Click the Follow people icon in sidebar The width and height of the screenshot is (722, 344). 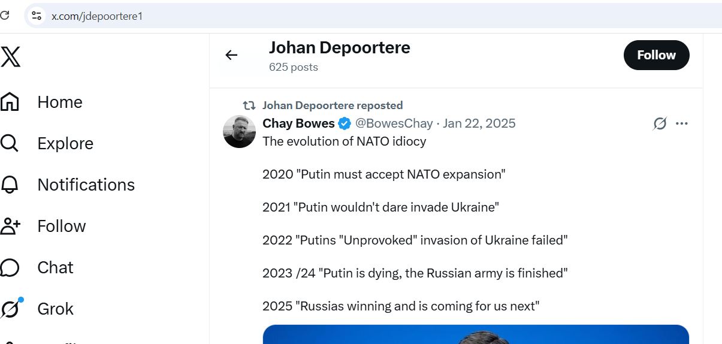(x=10, y=226)
